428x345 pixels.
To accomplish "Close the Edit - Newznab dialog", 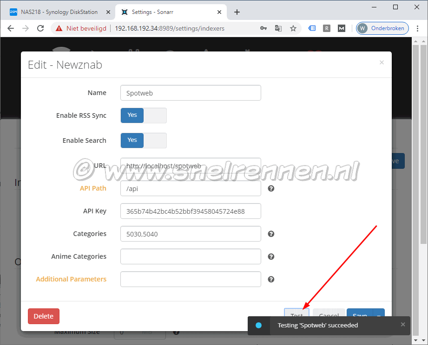I will (x=382, y=62).
